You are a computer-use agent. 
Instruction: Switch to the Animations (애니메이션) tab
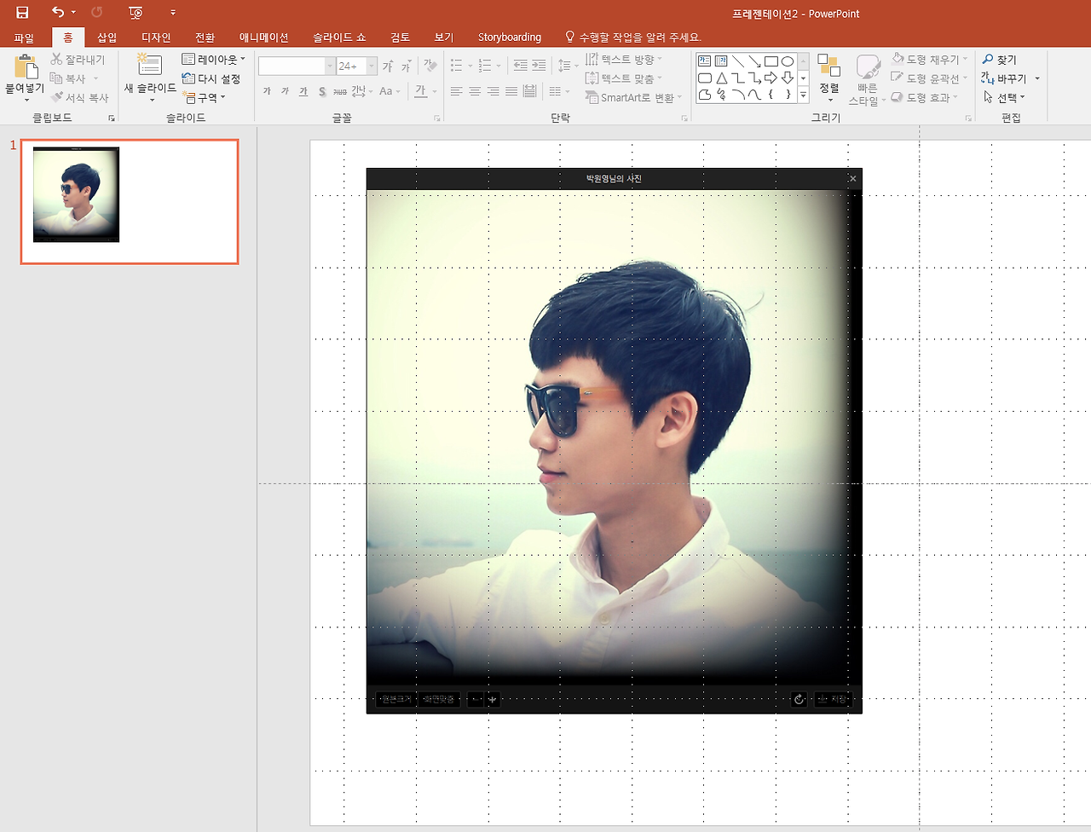point(263,38)
